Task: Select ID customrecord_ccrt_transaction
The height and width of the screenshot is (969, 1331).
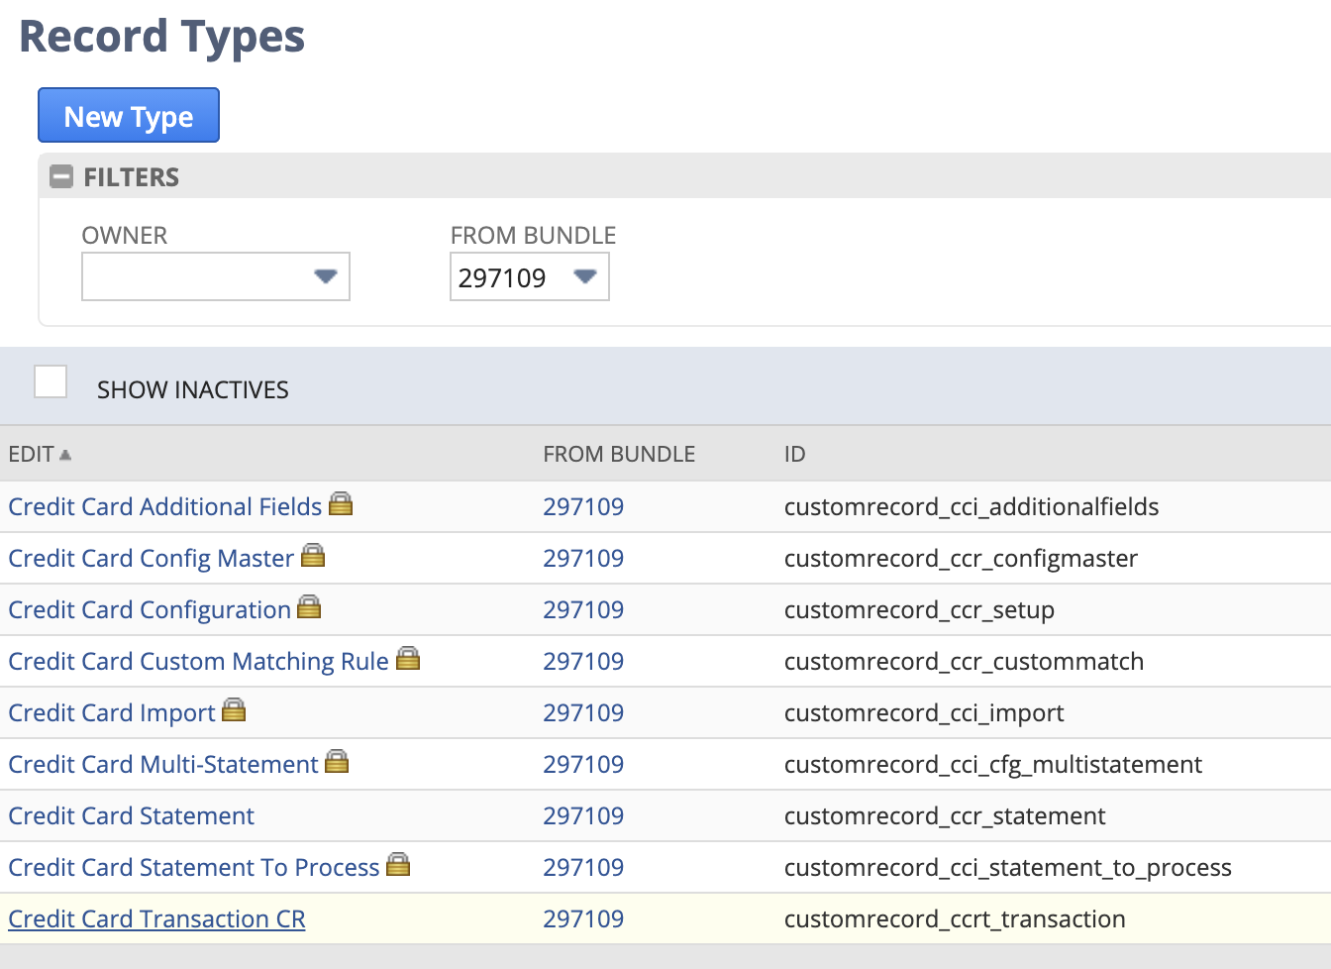Action: click(x=955, y=918)
